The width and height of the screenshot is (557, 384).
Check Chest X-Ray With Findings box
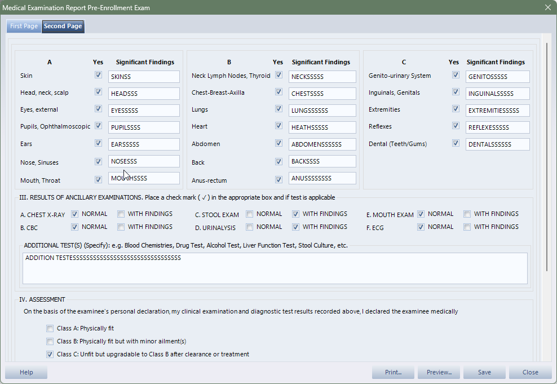coord(121,214)
